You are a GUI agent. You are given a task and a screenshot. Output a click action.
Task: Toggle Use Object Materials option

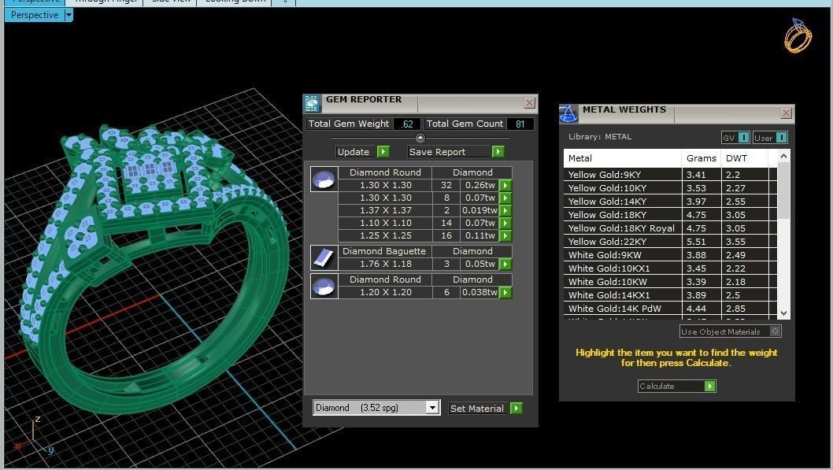point(775,331)
